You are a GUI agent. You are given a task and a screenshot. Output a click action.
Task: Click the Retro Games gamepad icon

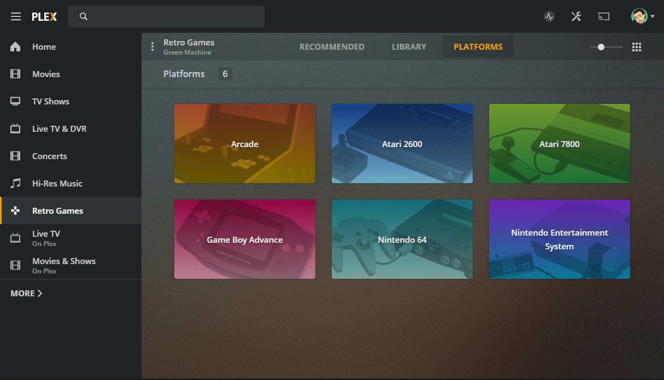point(15,211)
